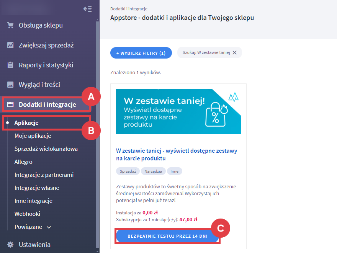Click the 'W zestawie taniej' banner image
Image resolution: width=337 pixels, height=253 pixels.
[178, 111]
